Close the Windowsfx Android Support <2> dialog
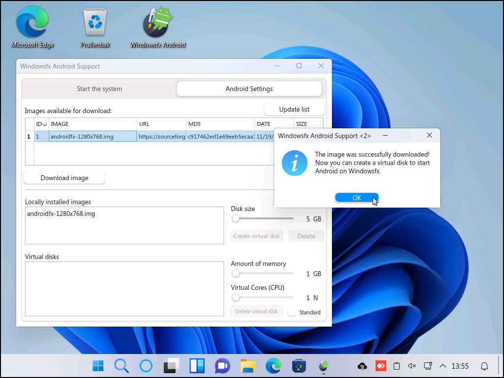 click(429, 136)
